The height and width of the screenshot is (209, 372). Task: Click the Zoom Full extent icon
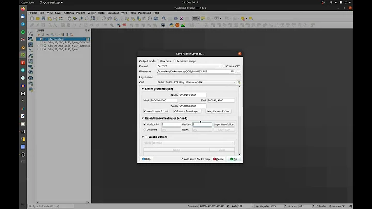[x=92, y=18]
